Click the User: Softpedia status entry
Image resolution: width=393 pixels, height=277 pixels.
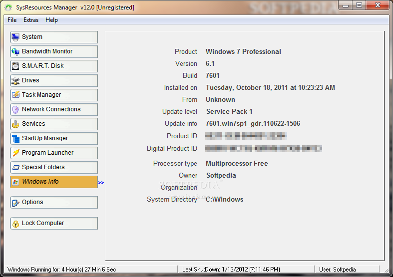338,270
